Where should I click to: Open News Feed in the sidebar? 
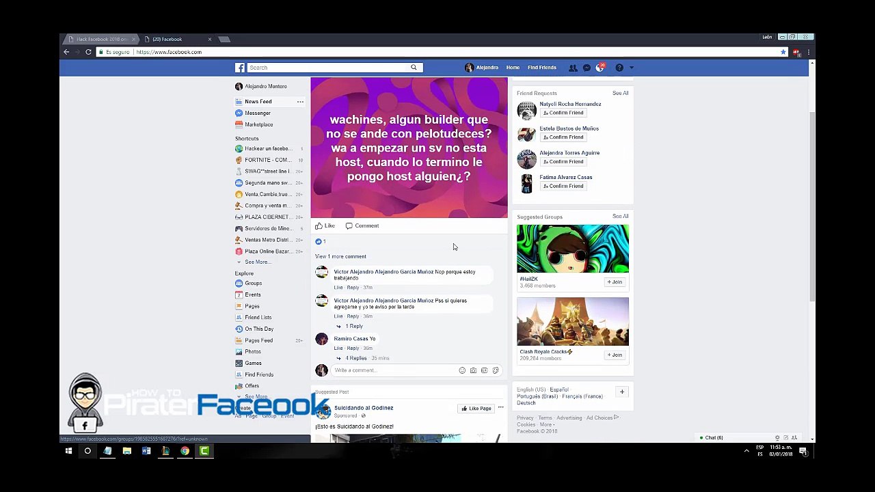pos(258,102)
